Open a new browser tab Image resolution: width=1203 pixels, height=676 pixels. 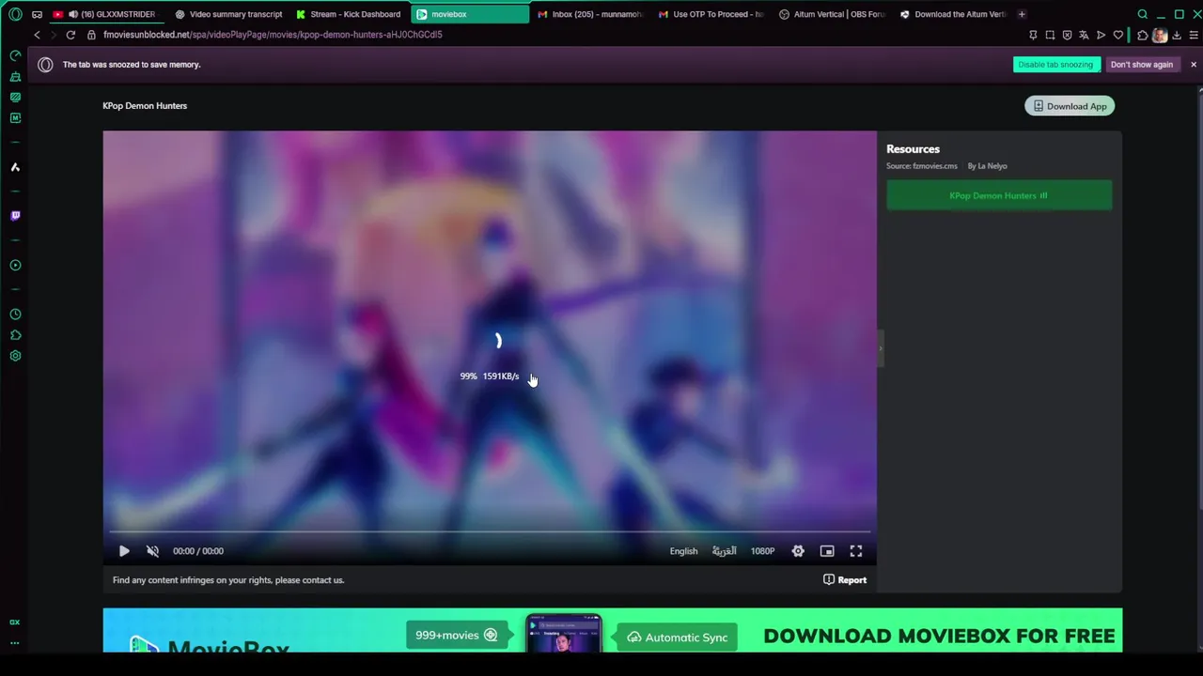coord(1022,14)
